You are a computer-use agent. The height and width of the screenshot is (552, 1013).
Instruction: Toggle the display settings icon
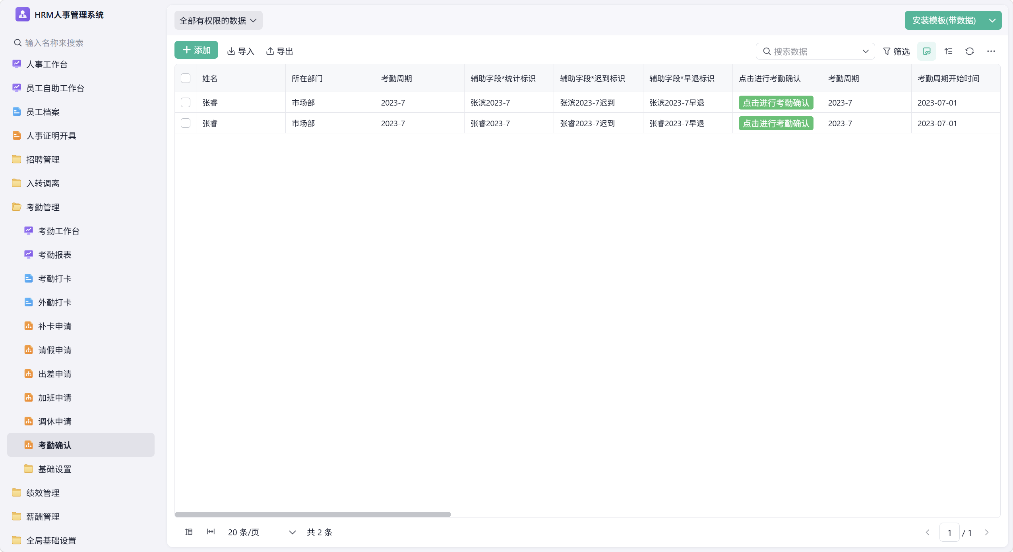coord(927,52)
